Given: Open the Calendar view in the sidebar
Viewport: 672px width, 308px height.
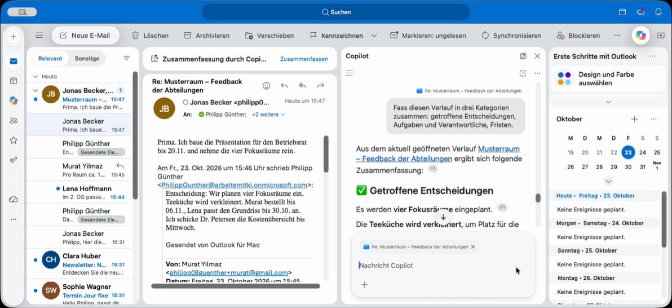Looking at the screenshot, I should pos(14,81).
